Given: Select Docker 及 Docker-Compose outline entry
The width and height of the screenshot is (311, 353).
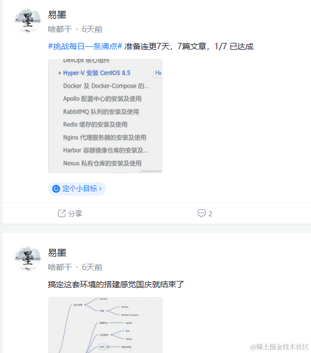Looking at the screenshot, I should point(106,86).
